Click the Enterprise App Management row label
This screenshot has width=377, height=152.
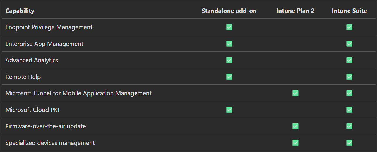tap(44, 44)
